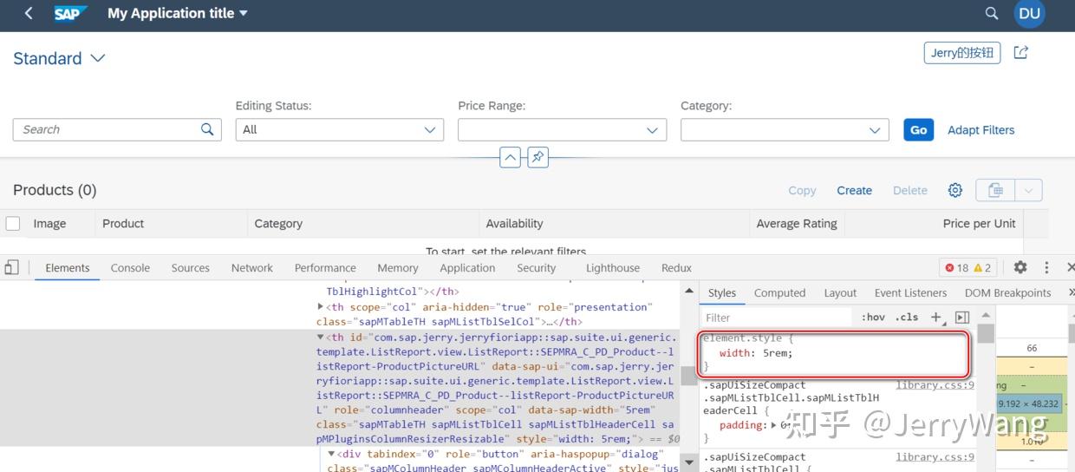Click the SAP logo
This screenshot has height=472, width=1075.
pyautogui.click(x=70, y=13)
